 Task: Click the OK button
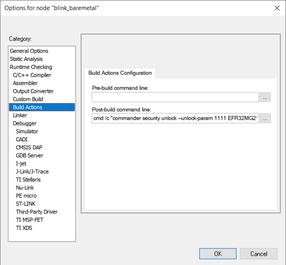click(x=218, y=254)
